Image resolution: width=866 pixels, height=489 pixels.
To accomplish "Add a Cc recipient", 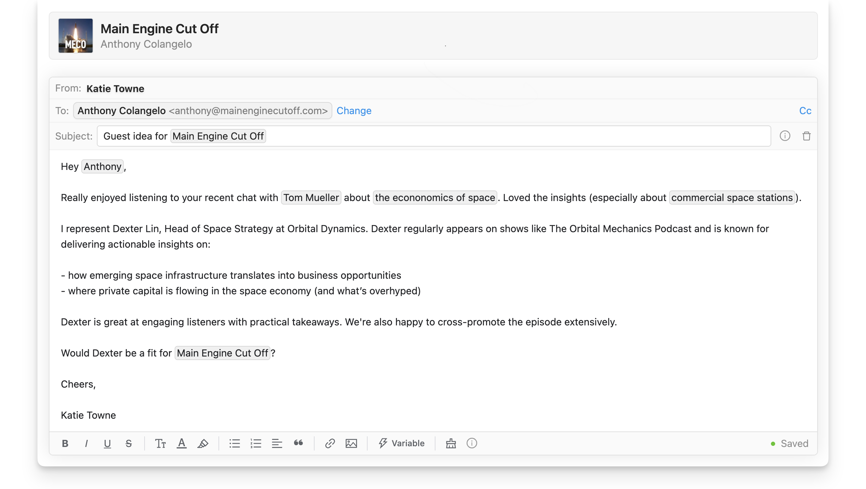I will (x=805, y=111).
